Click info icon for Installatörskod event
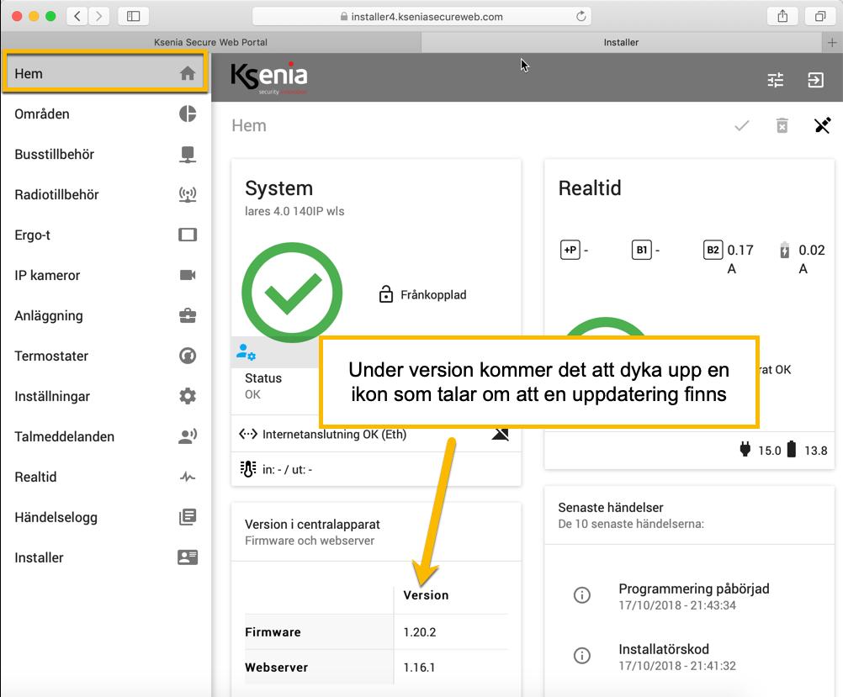Image resolution: width=843 pixels, height=697 pixels. (x=581, y=656)
